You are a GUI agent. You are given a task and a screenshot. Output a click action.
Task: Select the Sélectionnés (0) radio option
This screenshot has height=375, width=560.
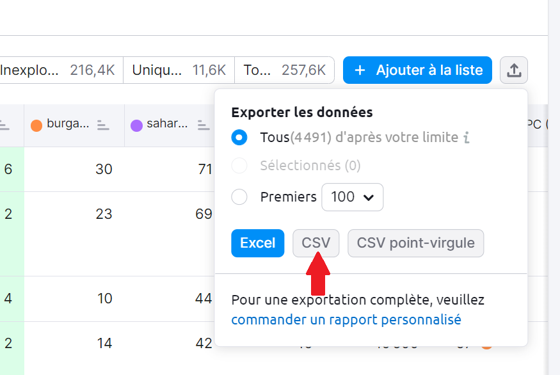coord(239,166)
